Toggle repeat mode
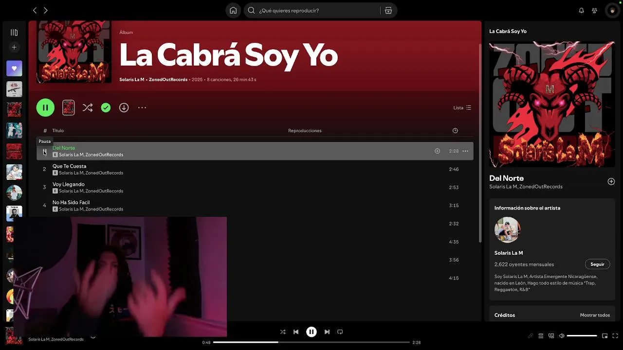The width and height of the screenshot is (623, 350). [340, 332]
